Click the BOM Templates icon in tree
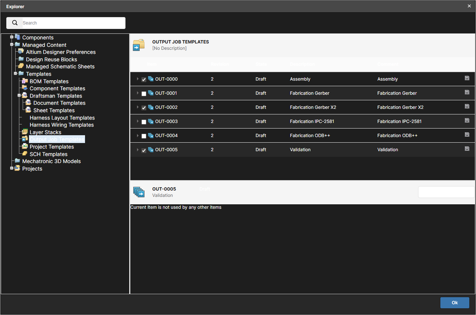Screen dimensions: 476x315 coord(25,81)
